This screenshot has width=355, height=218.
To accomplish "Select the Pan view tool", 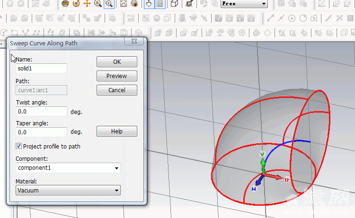I will click(87, 3).
